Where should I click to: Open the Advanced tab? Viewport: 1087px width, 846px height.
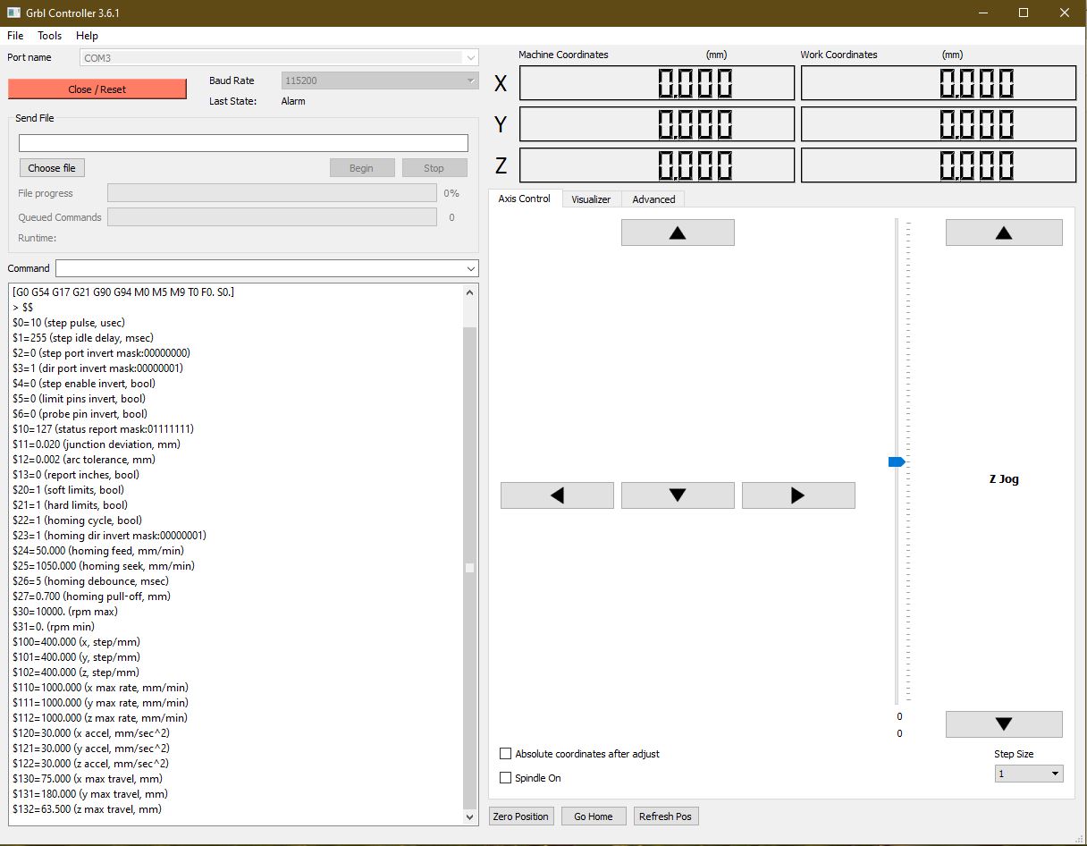[653, 199]
